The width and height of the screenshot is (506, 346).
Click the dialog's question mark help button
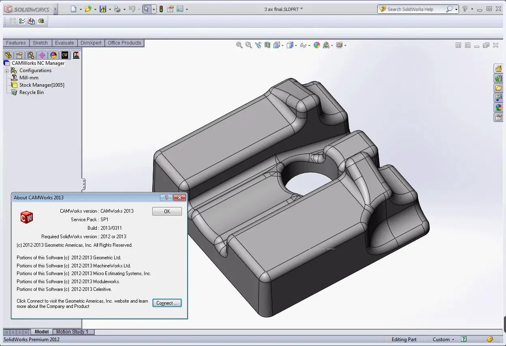[x=166, y=198]
